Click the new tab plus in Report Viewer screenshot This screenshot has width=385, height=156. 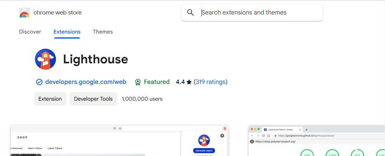click(x=306, y=130)
